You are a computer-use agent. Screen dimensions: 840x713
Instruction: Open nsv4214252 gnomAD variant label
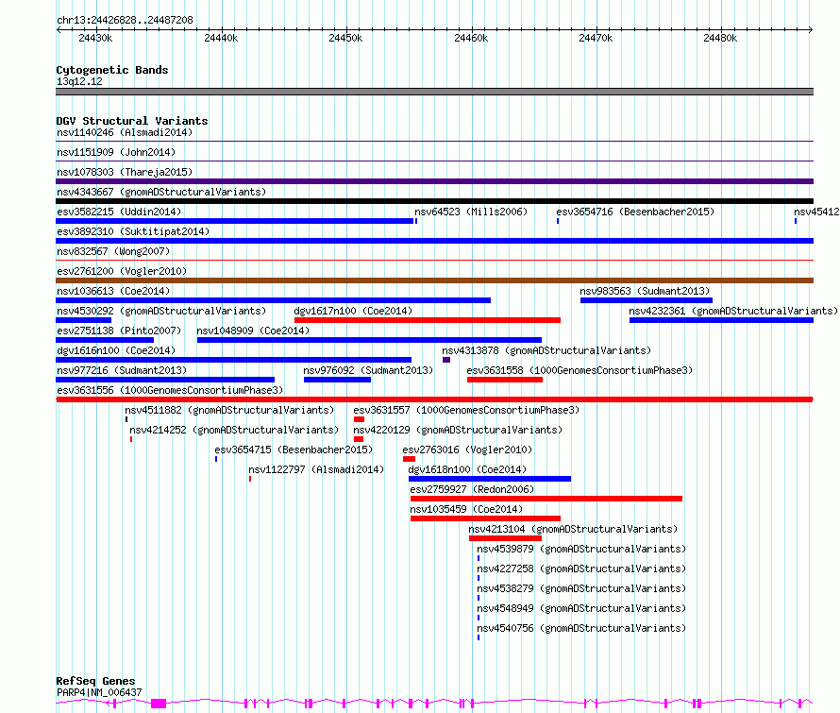(234, 430)
